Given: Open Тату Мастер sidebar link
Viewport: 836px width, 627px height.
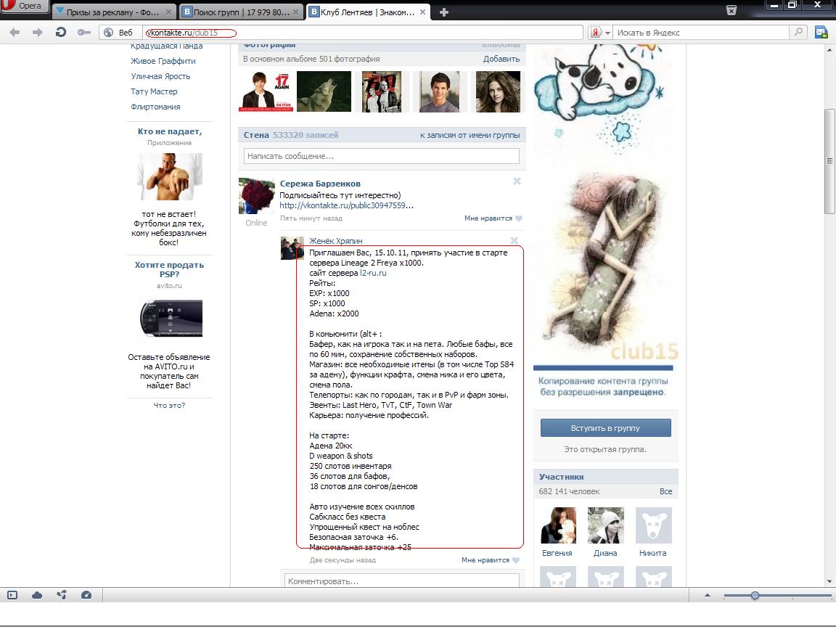Looking at the screenshot, I should 154,91.
